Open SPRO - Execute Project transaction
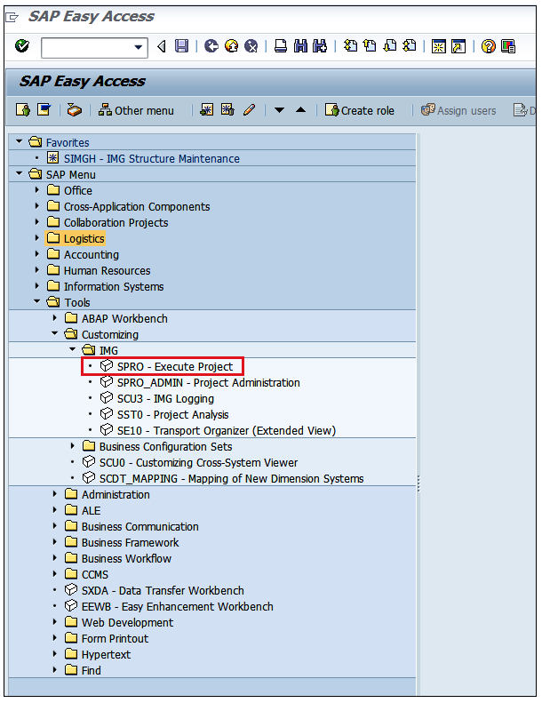The height and width of the screenshot is (703, 542). (x=174, y=366)
